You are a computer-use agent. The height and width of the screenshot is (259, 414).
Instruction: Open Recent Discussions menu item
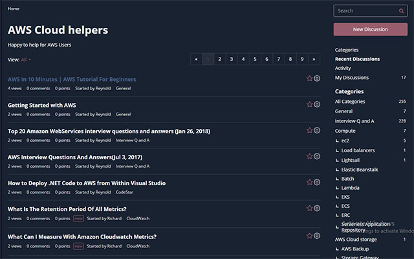[x=357, y=59]
